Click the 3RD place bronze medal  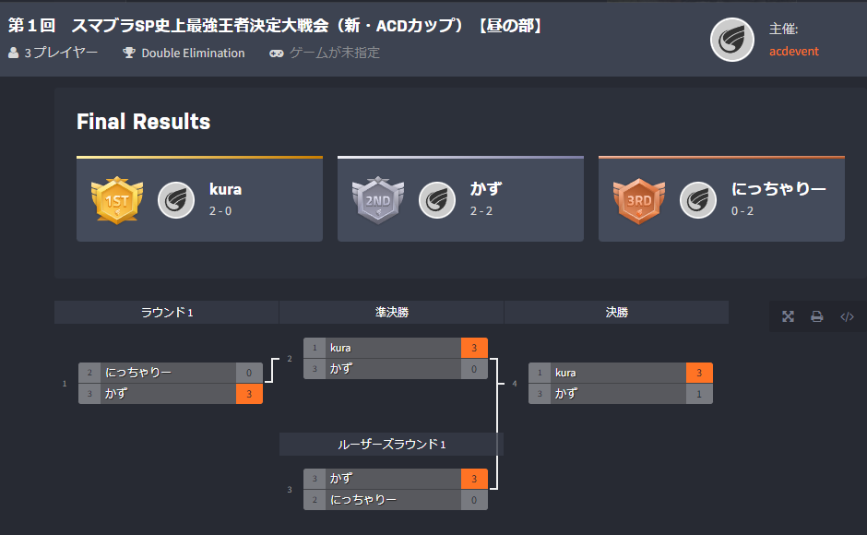(x=640, y=198)
